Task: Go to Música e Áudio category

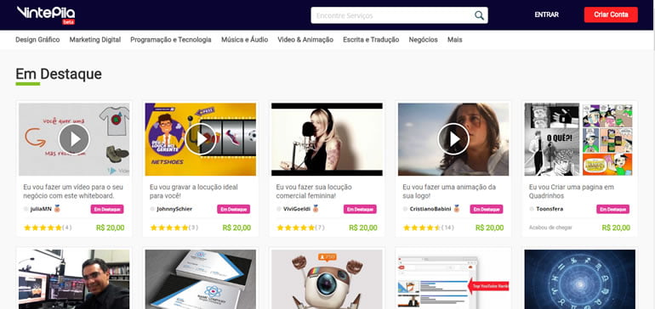Action: click(x=244, y=40)
